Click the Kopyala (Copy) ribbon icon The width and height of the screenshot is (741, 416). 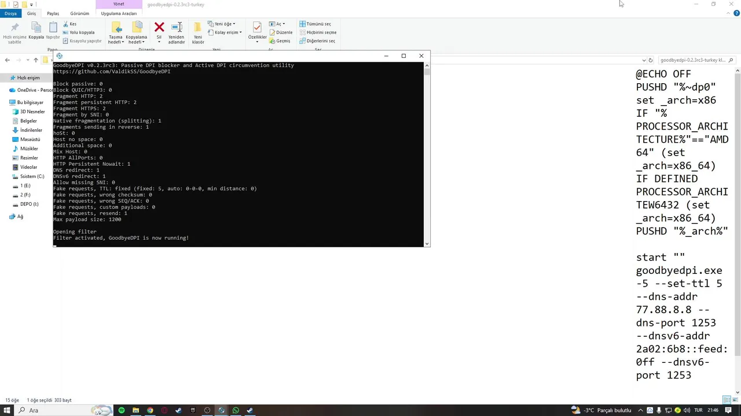pos(36,32)
